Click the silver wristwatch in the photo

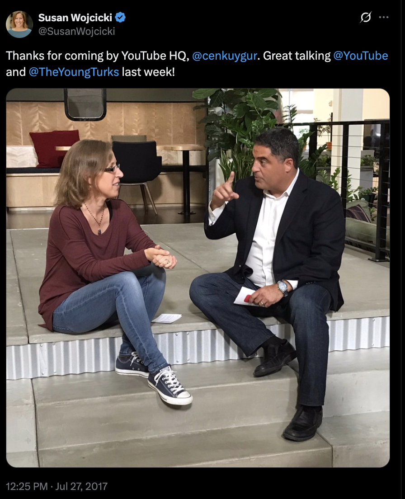(x=283, y=287)
